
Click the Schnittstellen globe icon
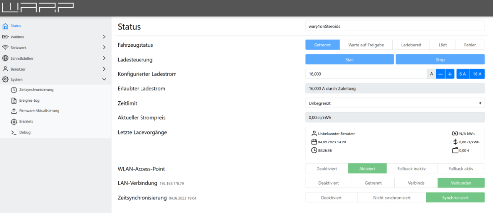(5, 58)
